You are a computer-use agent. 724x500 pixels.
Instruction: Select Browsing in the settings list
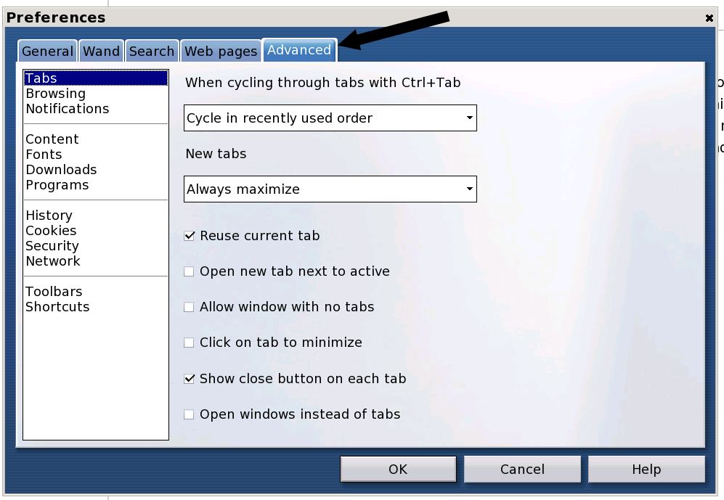click(55, 94)
